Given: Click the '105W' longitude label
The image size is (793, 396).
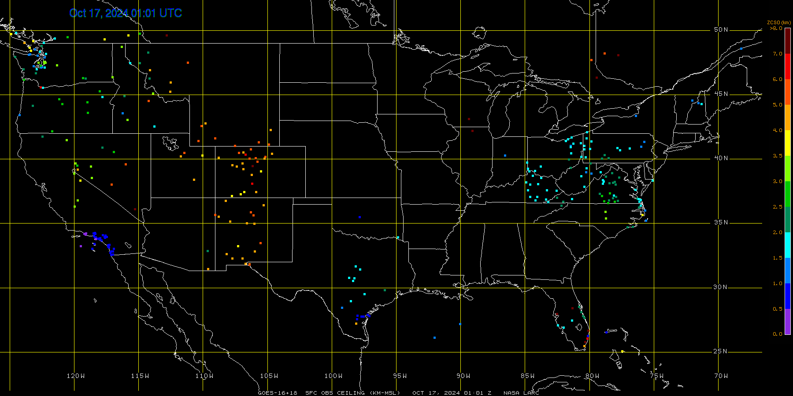Looking at the screenshot, I should click(x=269, y=376).
